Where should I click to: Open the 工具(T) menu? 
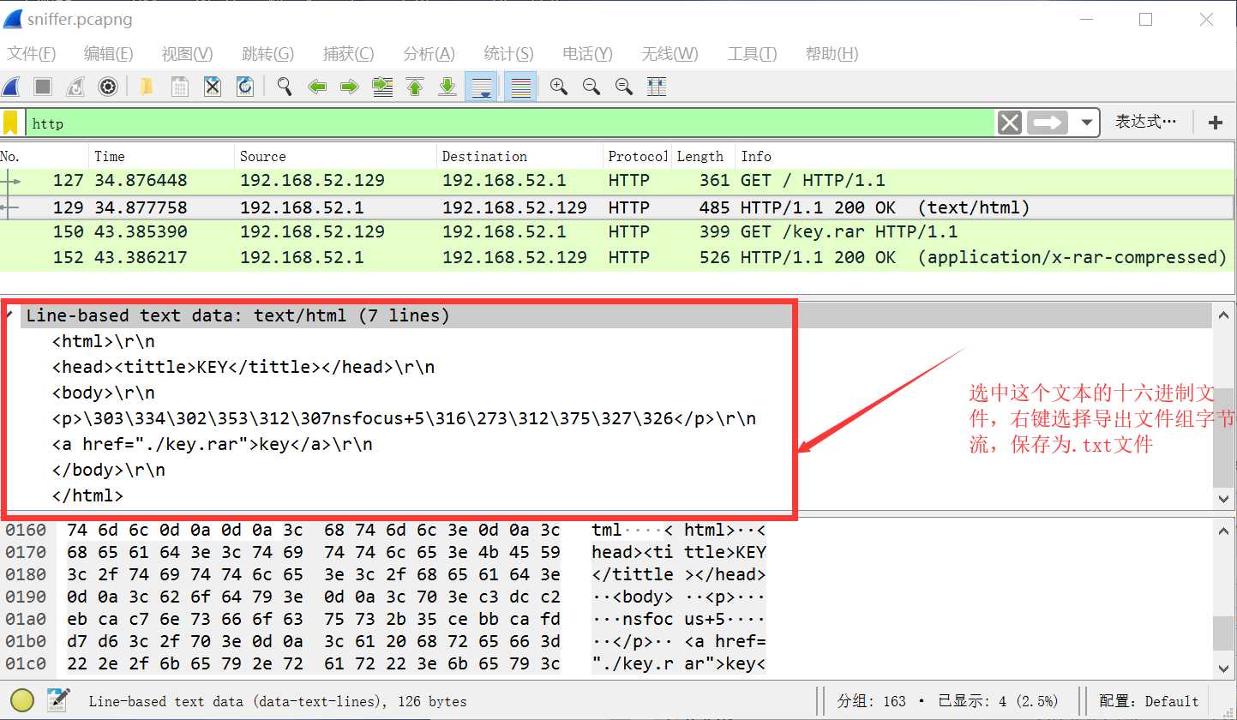tap(752, 54)
